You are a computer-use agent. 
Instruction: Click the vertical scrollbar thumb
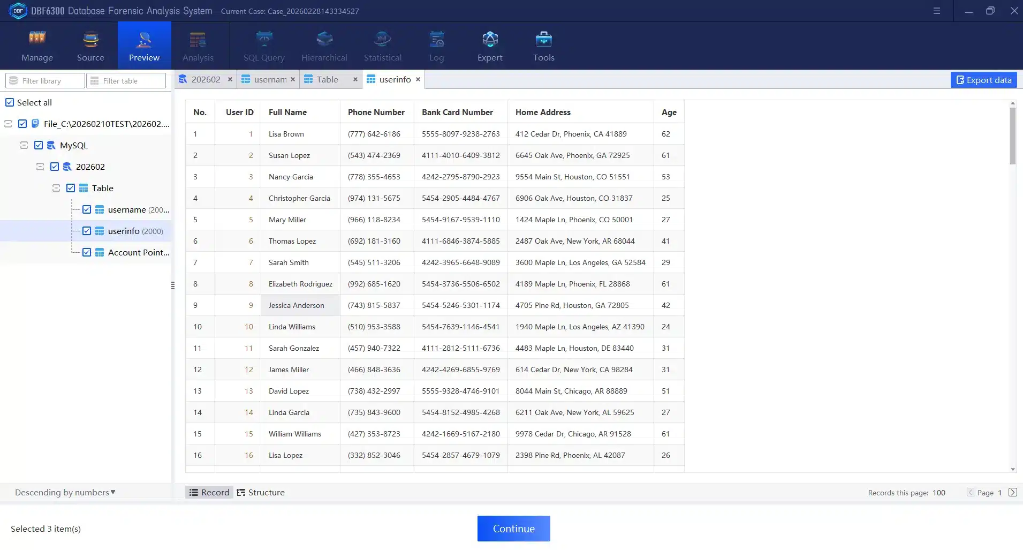click(1012, 136)
